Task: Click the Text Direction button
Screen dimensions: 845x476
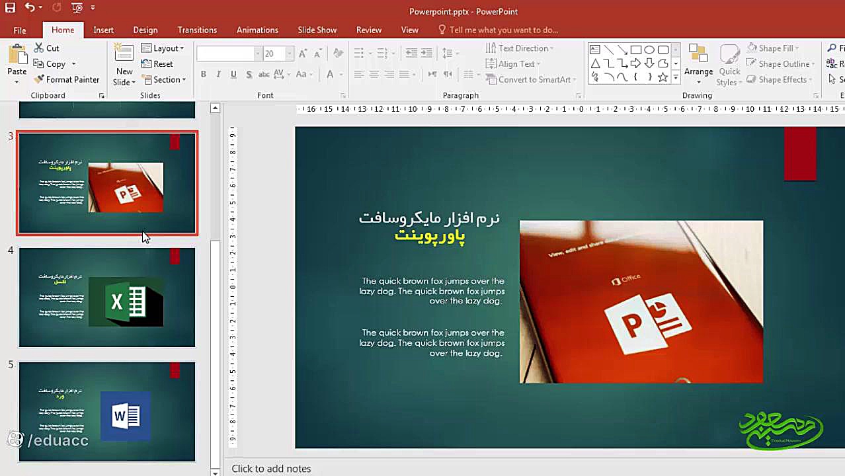Action: click(x=520, y=48)
